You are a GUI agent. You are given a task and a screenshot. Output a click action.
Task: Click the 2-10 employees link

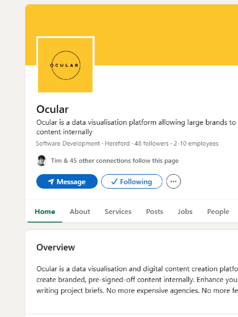coord(196,143)
